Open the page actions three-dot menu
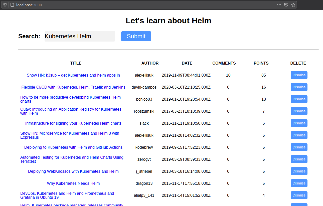The height and width of the screenshot is (206, 323). [x=279, y=5]
